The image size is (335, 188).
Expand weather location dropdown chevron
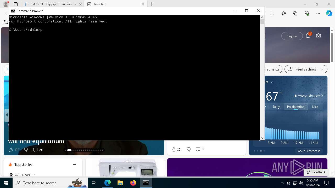[x=272, y=82]
